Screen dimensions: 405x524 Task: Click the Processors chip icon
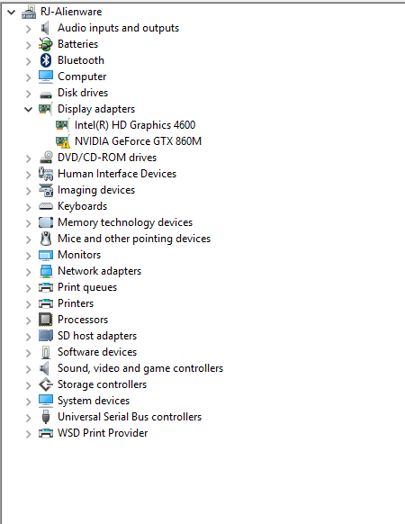point(46,320)
